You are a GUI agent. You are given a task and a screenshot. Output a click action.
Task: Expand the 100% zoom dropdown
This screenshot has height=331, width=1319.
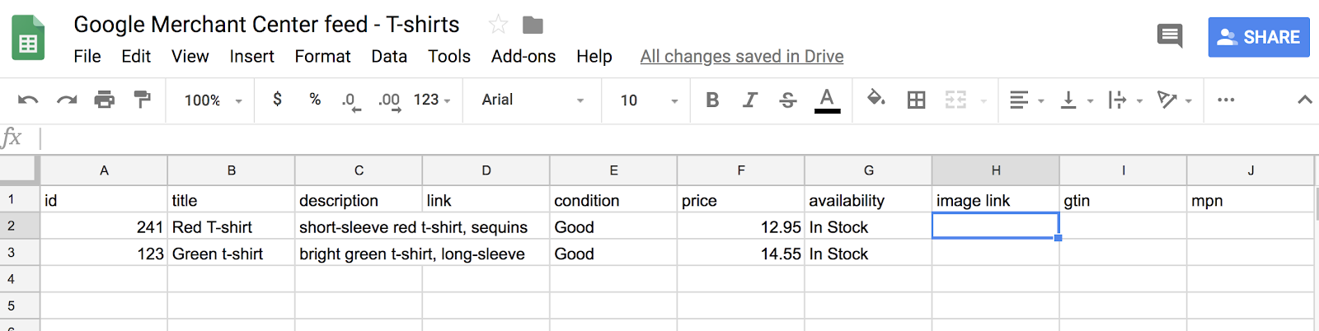pyautogui.click(x=213, y=100)
